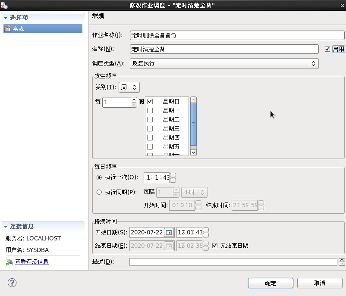Toggle the 启用 checkbox
Viewport: 346px width, 296px height.
[x=327, y=49]
